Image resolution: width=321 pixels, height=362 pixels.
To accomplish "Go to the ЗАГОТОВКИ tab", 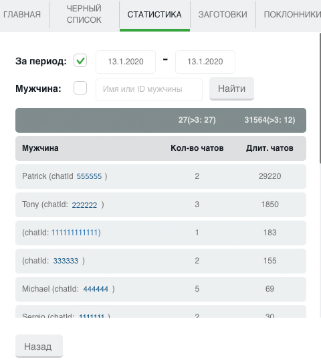I will point(223,14).
